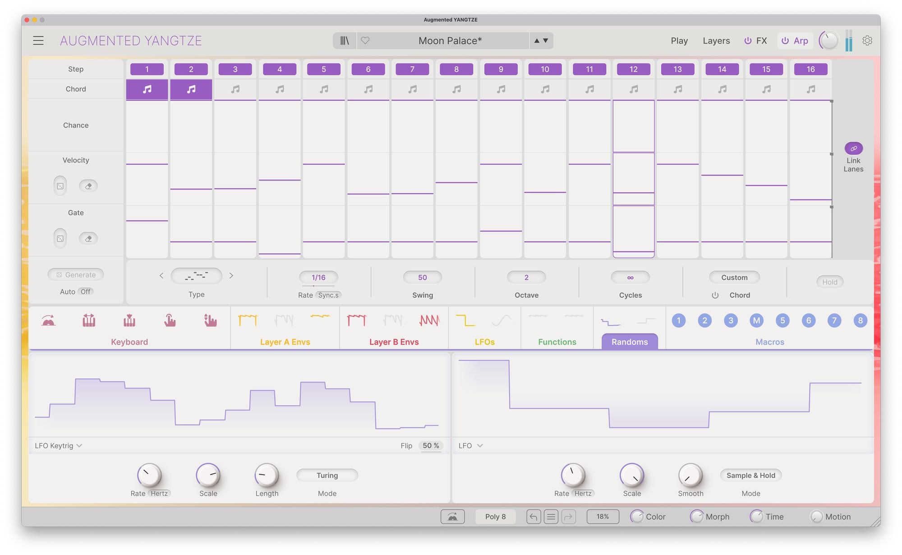Click the Hold button
The width and height of the screenshot is (902, 555).
pos(829,282)
